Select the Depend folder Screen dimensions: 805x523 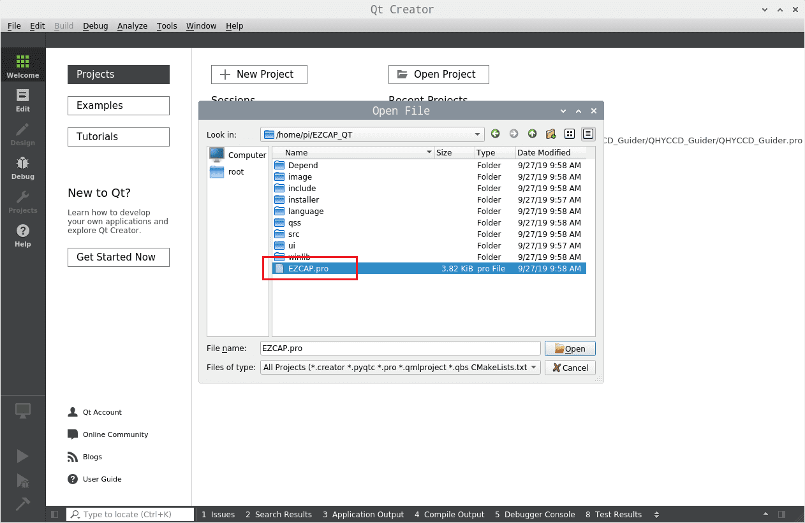point(429,166)
